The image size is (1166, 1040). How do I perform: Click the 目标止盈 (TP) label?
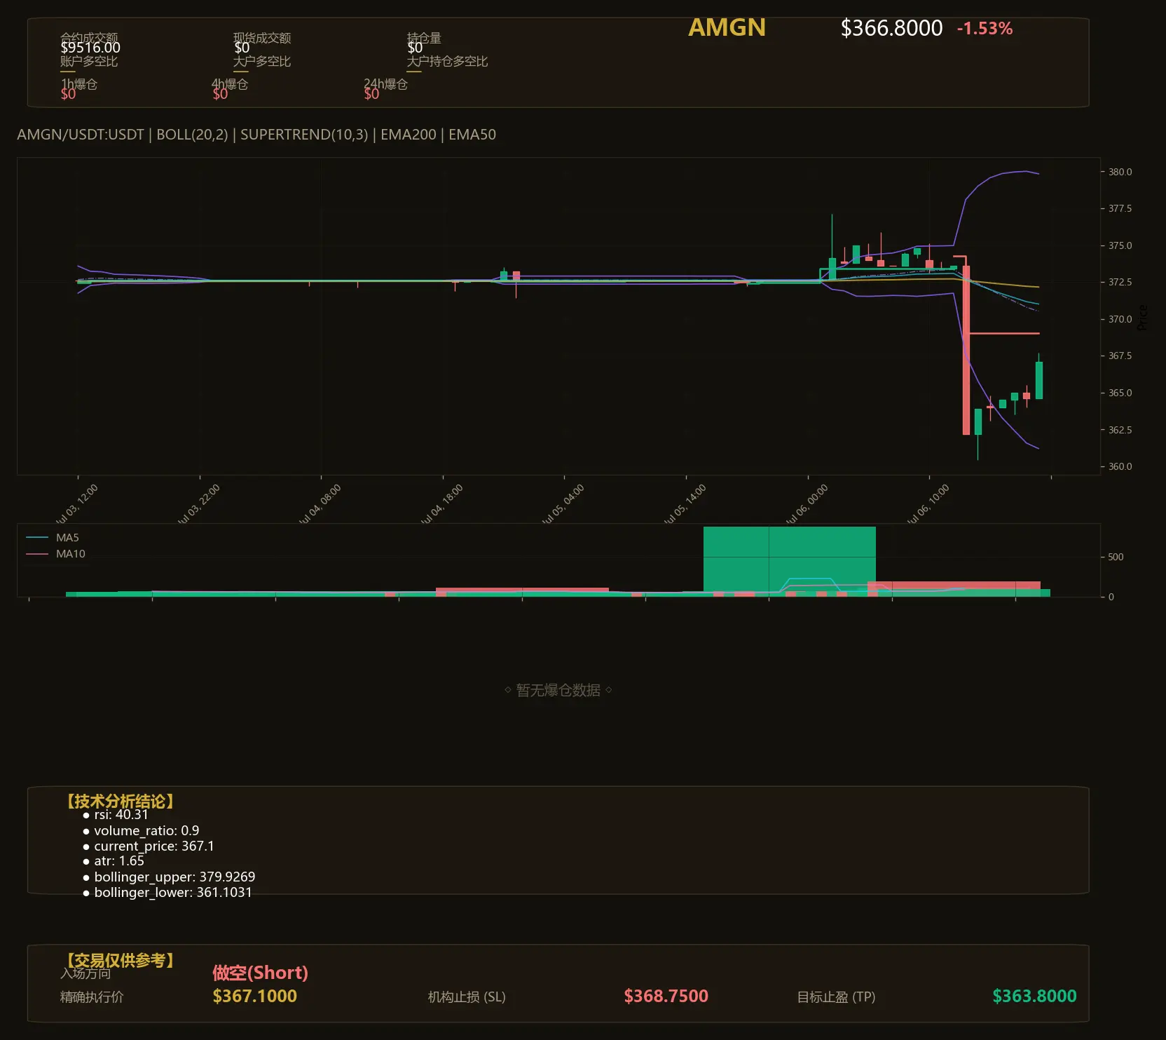pos(836,997)
